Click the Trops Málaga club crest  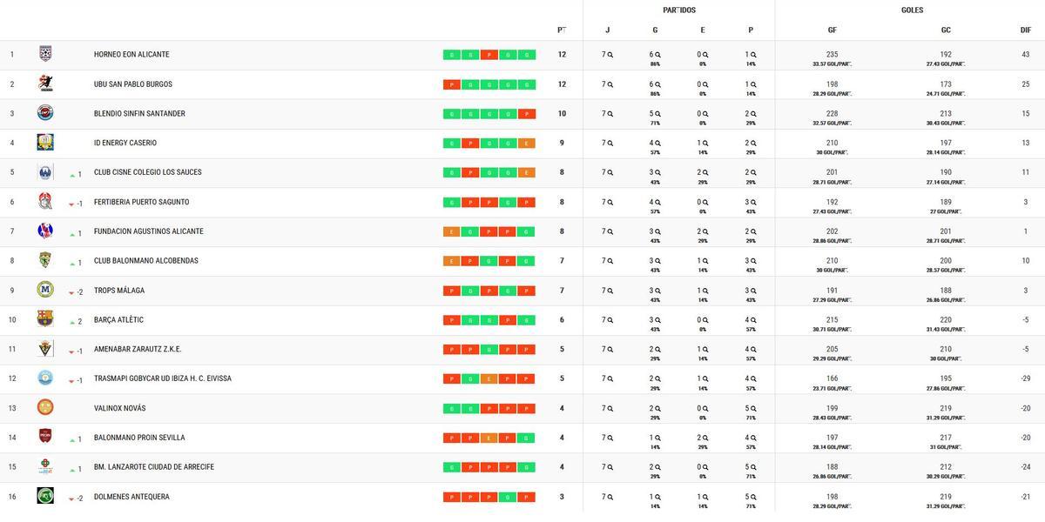click(x=44, y=290)
